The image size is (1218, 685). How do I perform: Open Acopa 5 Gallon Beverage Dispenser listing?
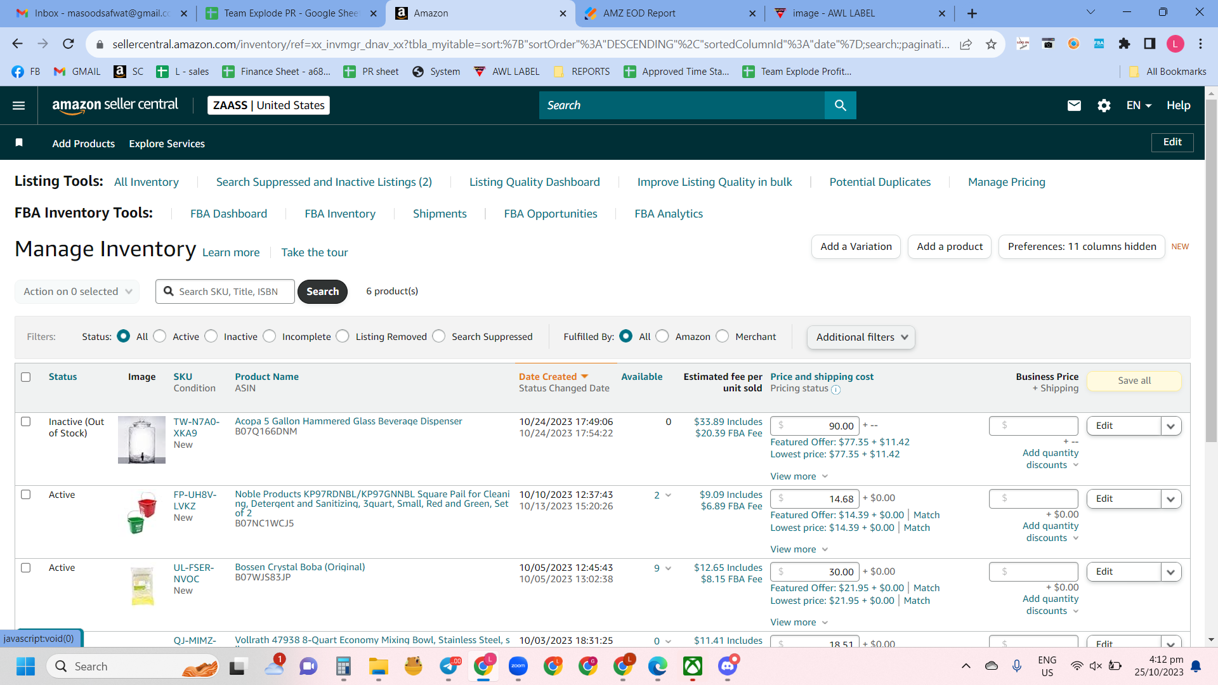coord(348,421)
